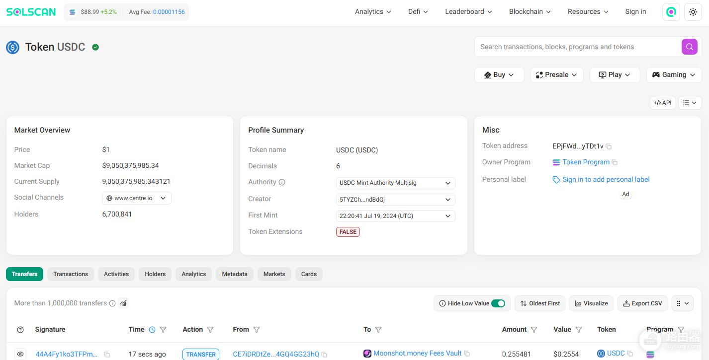Image resolution: width=709 pixels, height=360 pixels.
Task: Select the Metadata tab
Action: 235,274
